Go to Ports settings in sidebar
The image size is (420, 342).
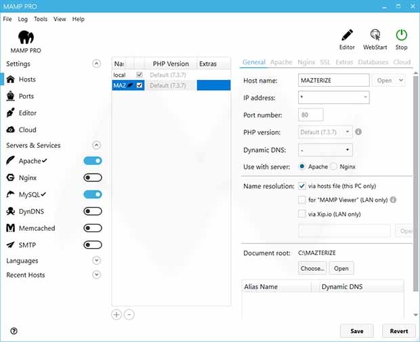tap(27, 96)
